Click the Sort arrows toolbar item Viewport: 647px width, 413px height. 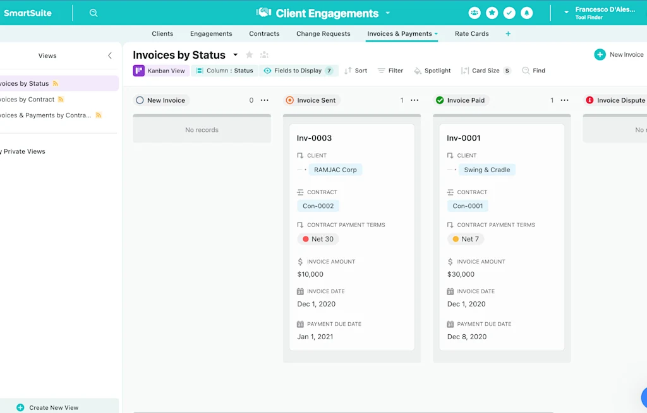tap(356, 71)
